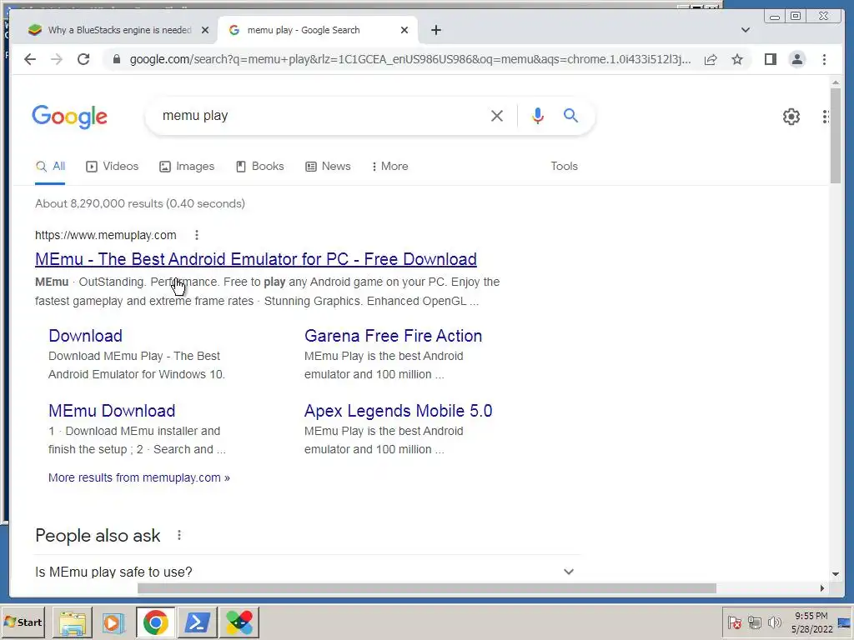Click the vertical scrollbar thumb
The height and width of the screenshot is (640, 854).
click(836, 135)
